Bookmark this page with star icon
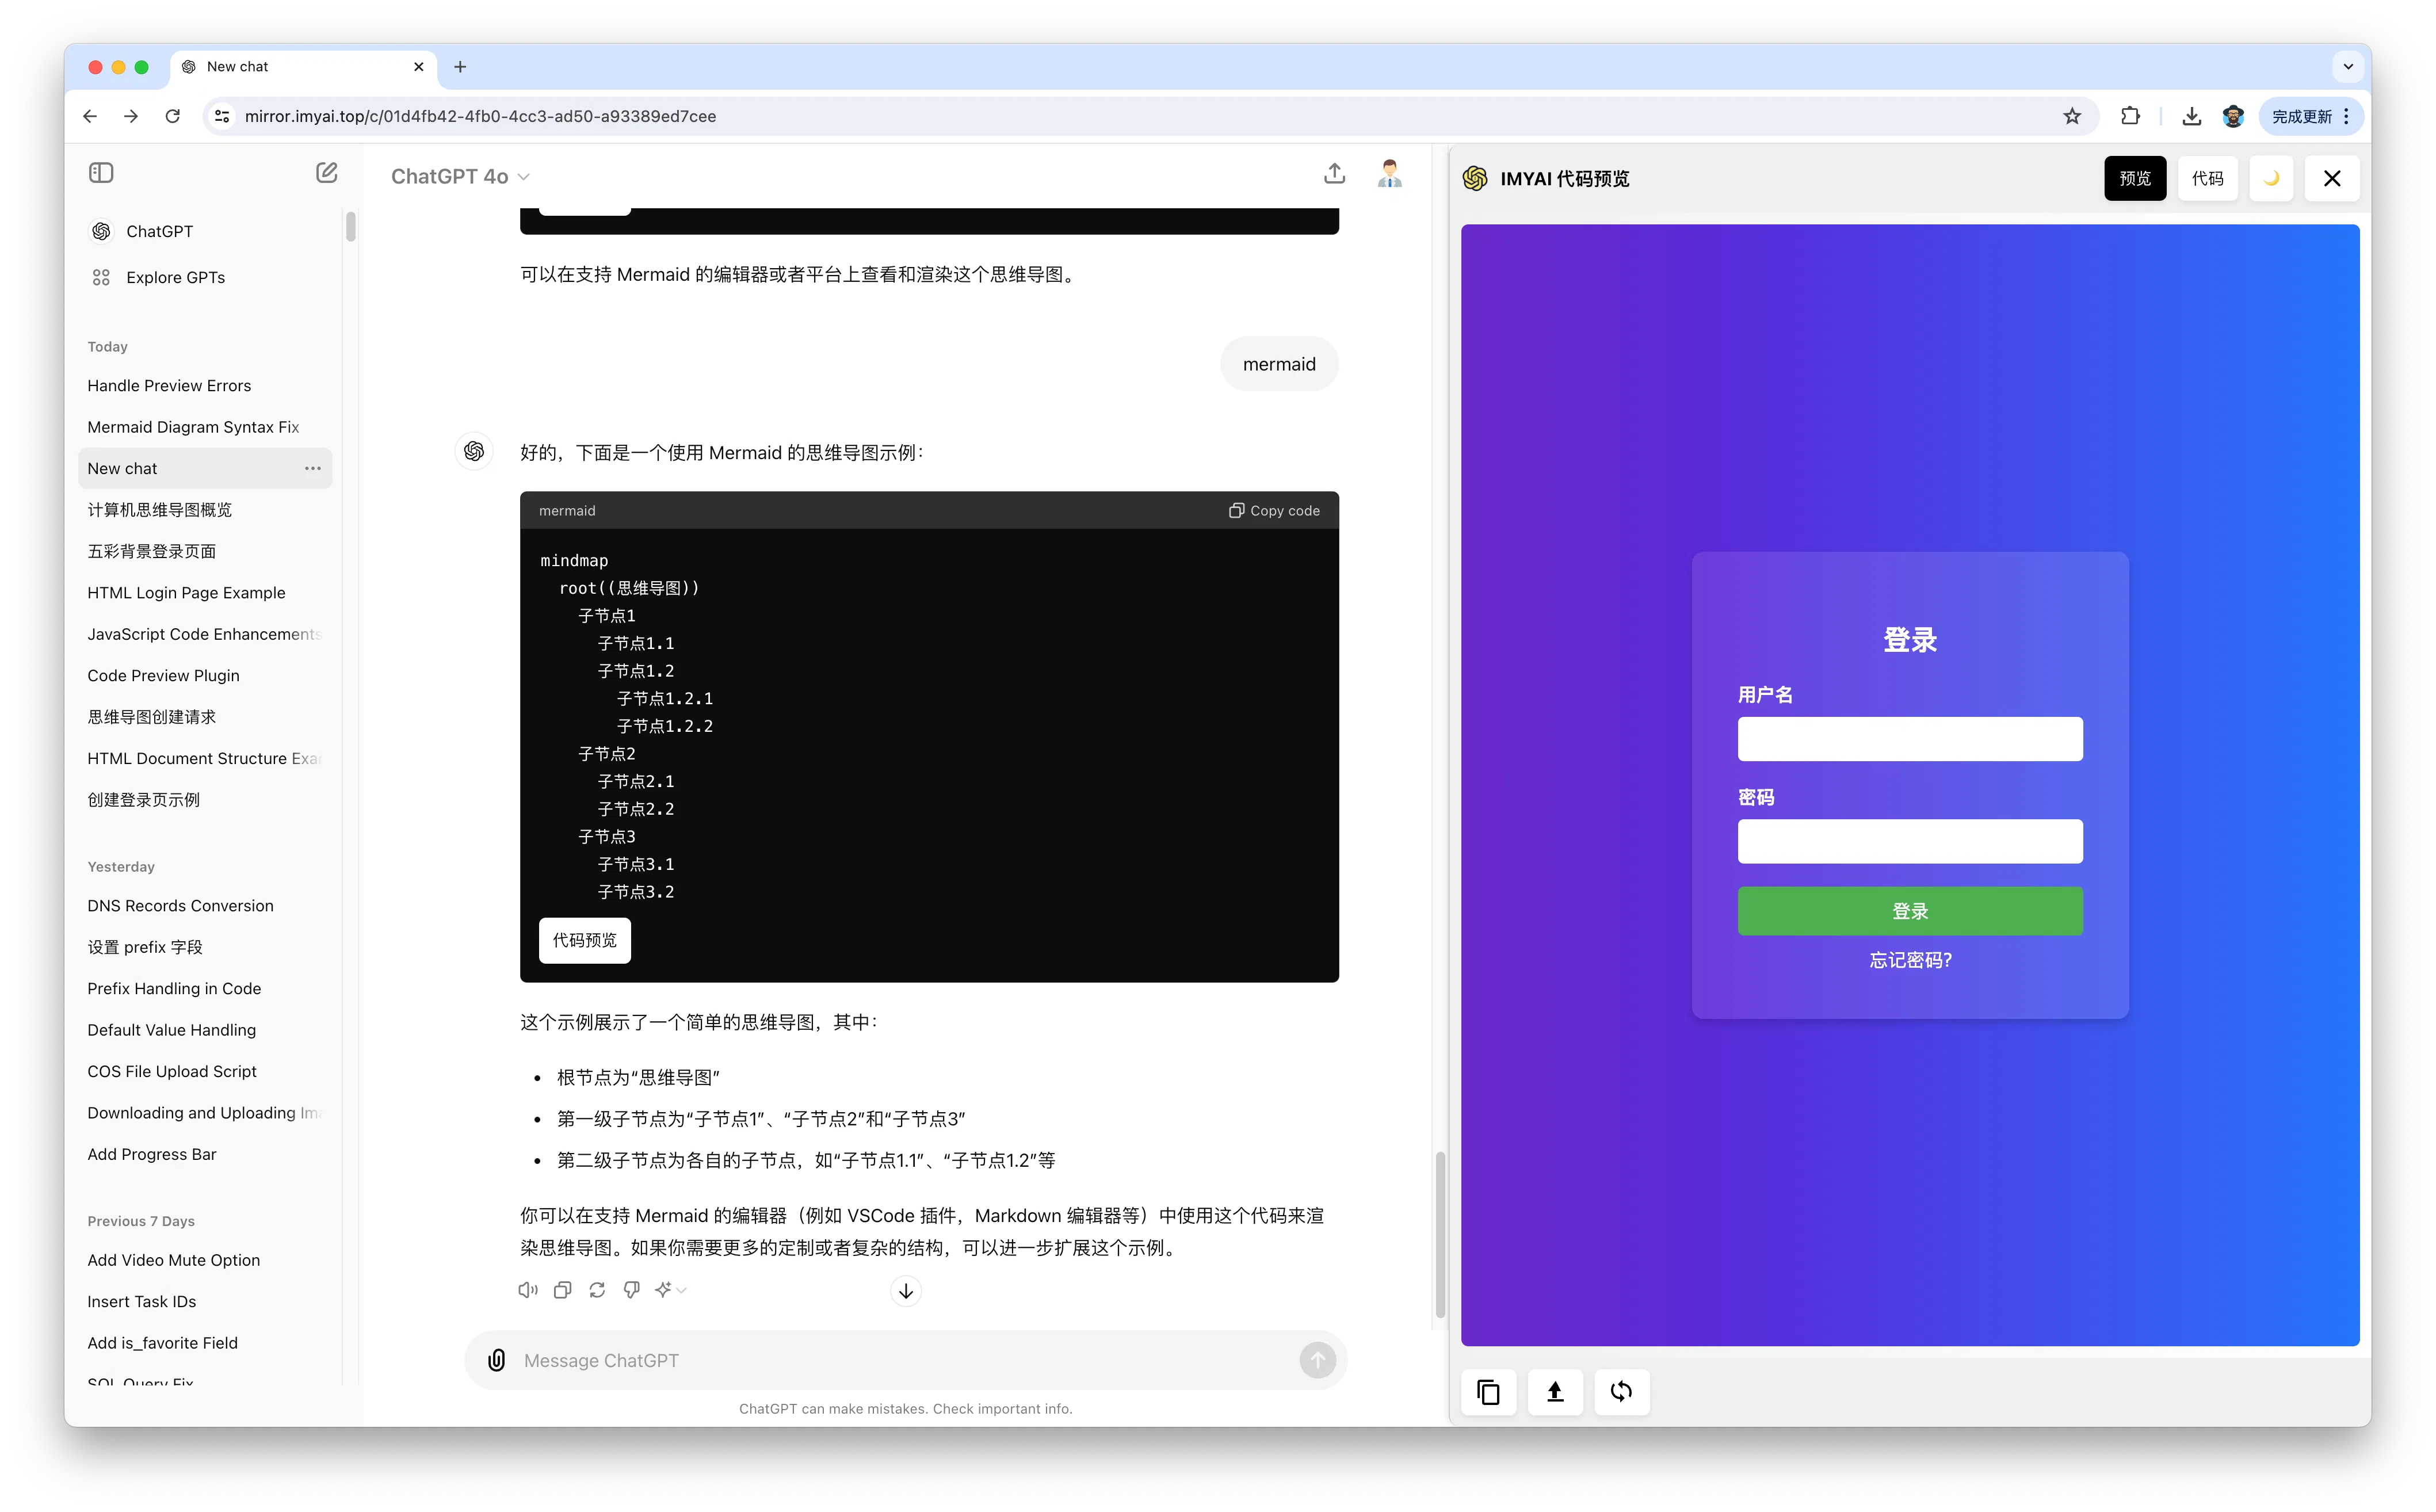 click(2072, 116)
